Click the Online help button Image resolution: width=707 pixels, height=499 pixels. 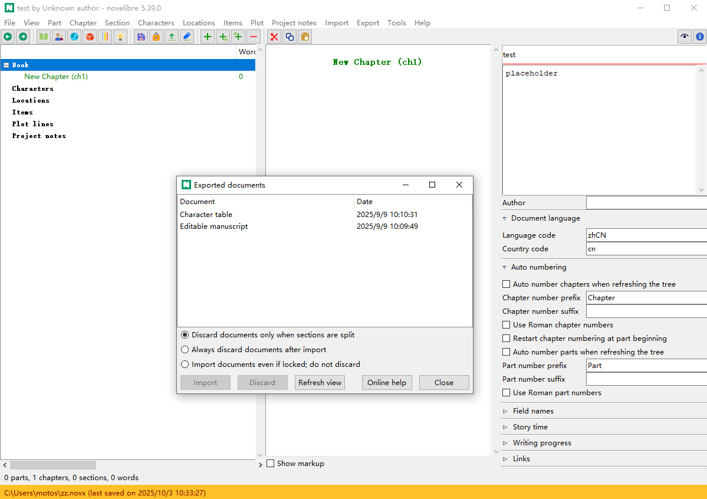coord(387,383)
